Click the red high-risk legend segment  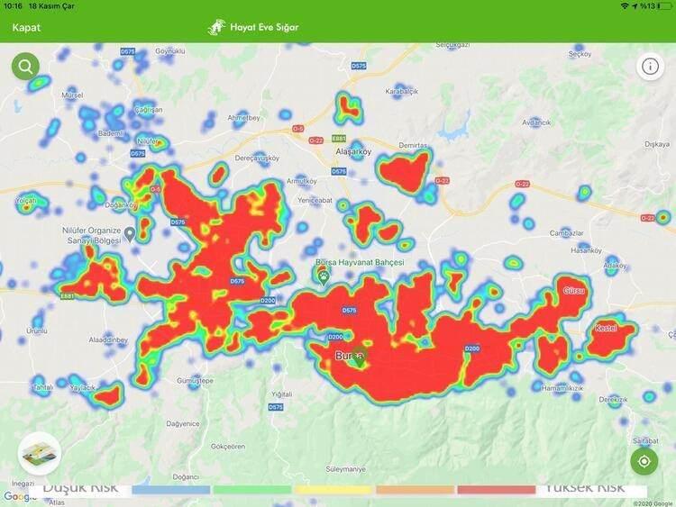click(496, 490)
